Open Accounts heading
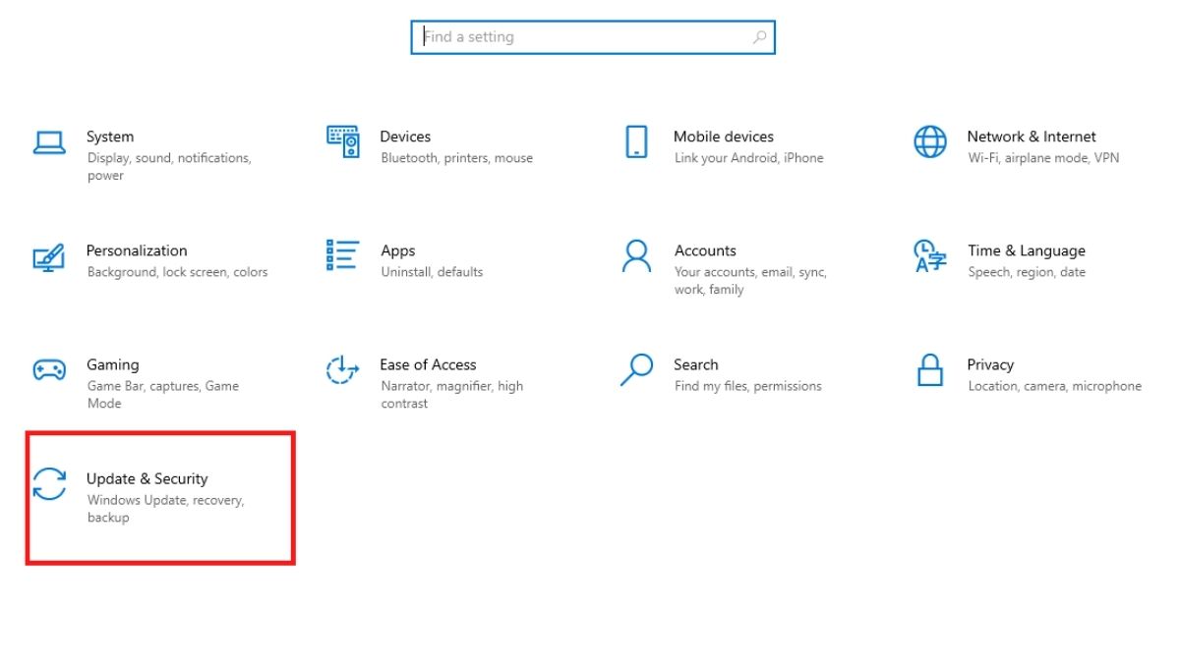Image resolution: width=1180 pixels, height=663 pixels. pyautogui.click(x=705, y=250)
